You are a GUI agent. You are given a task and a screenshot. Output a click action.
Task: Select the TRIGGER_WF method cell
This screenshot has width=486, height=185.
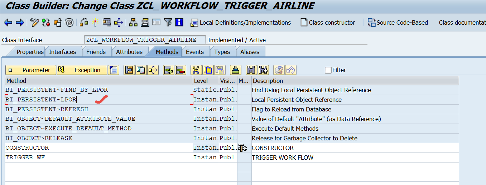point(99,157)
